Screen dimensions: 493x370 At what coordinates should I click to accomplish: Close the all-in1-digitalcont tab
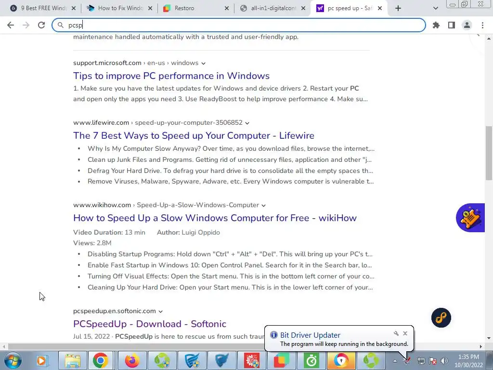point(303,8)
